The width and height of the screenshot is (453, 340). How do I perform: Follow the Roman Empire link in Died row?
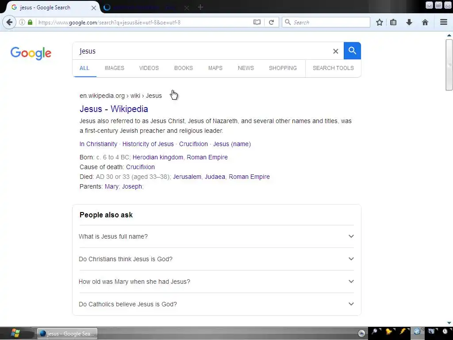pos(250,177)
